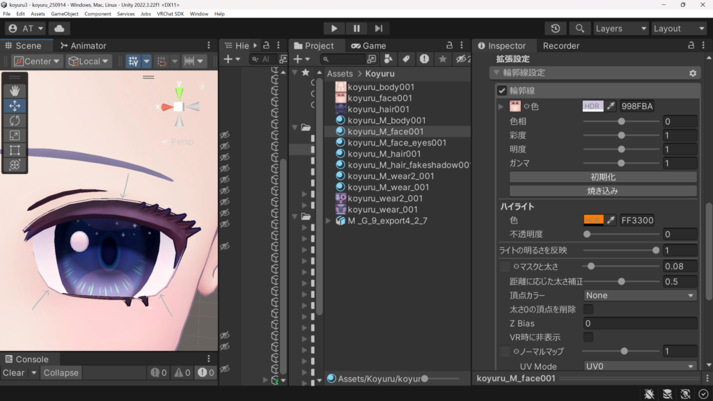
Task: Select the Hand view tool
Action: tap(15, 91)
